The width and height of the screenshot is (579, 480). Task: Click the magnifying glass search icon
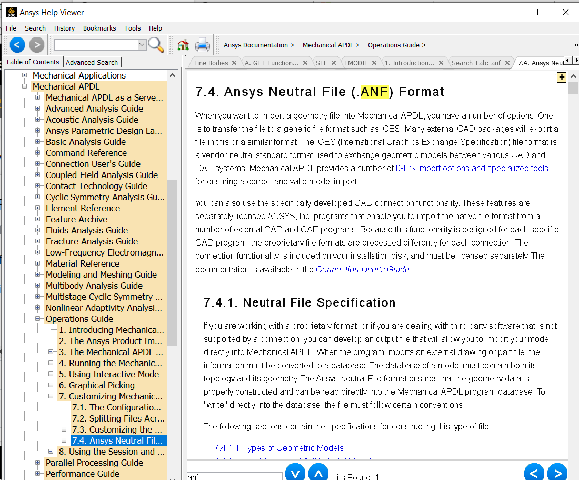click(156, 45)
